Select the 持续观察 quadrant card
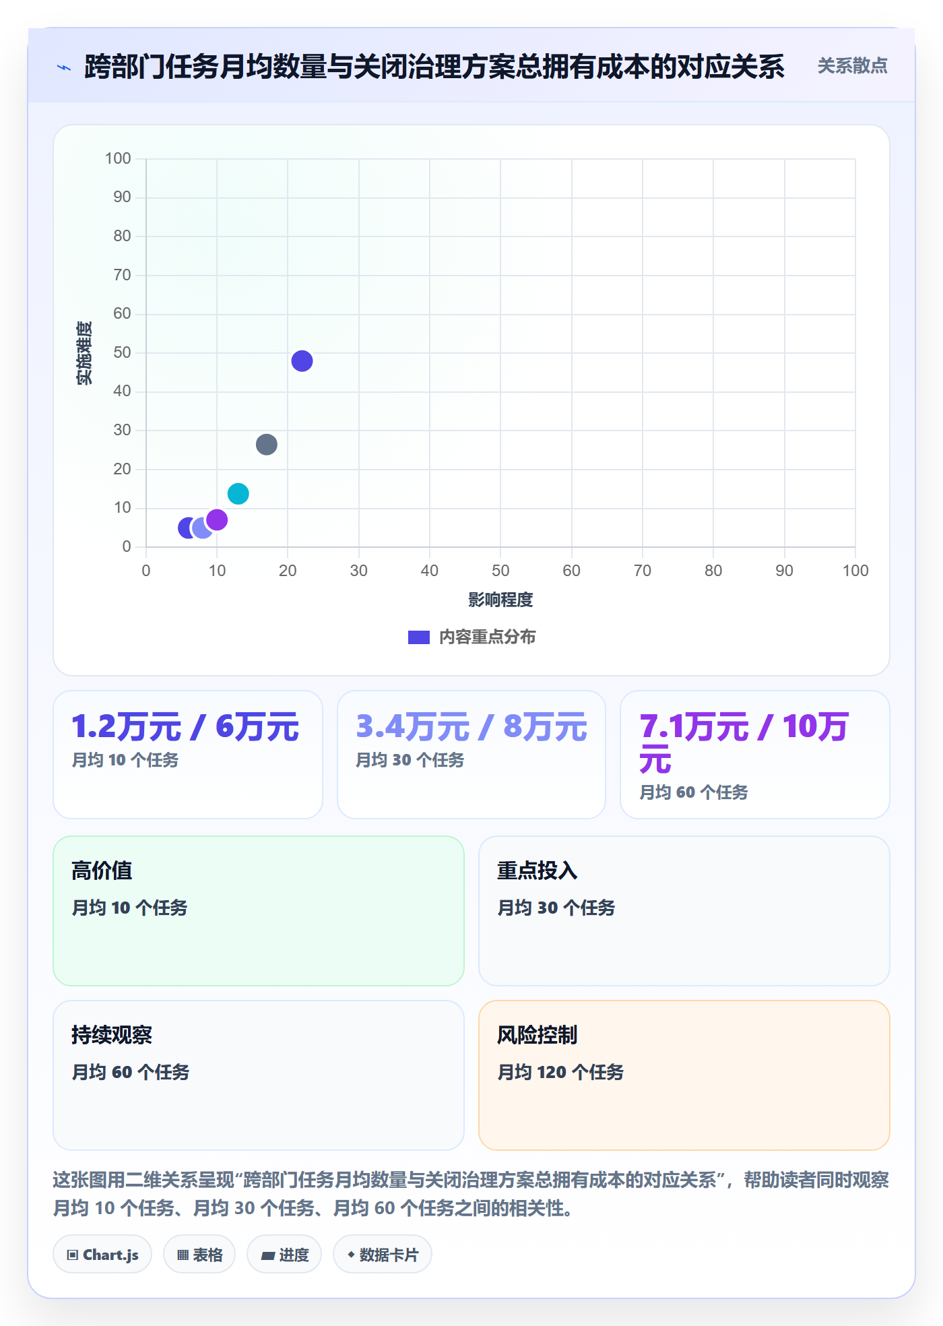 point(259,1075)
